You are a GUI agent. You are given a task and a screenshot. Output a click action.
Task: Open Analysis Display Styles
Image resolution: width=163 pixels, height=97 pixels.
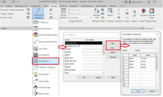48,35
